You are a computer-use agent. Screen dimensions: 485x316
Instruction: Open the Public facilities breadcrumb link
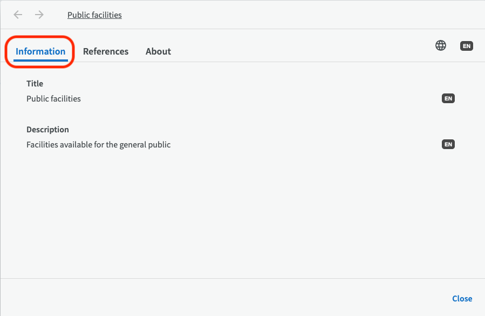[x=94, y=15]
